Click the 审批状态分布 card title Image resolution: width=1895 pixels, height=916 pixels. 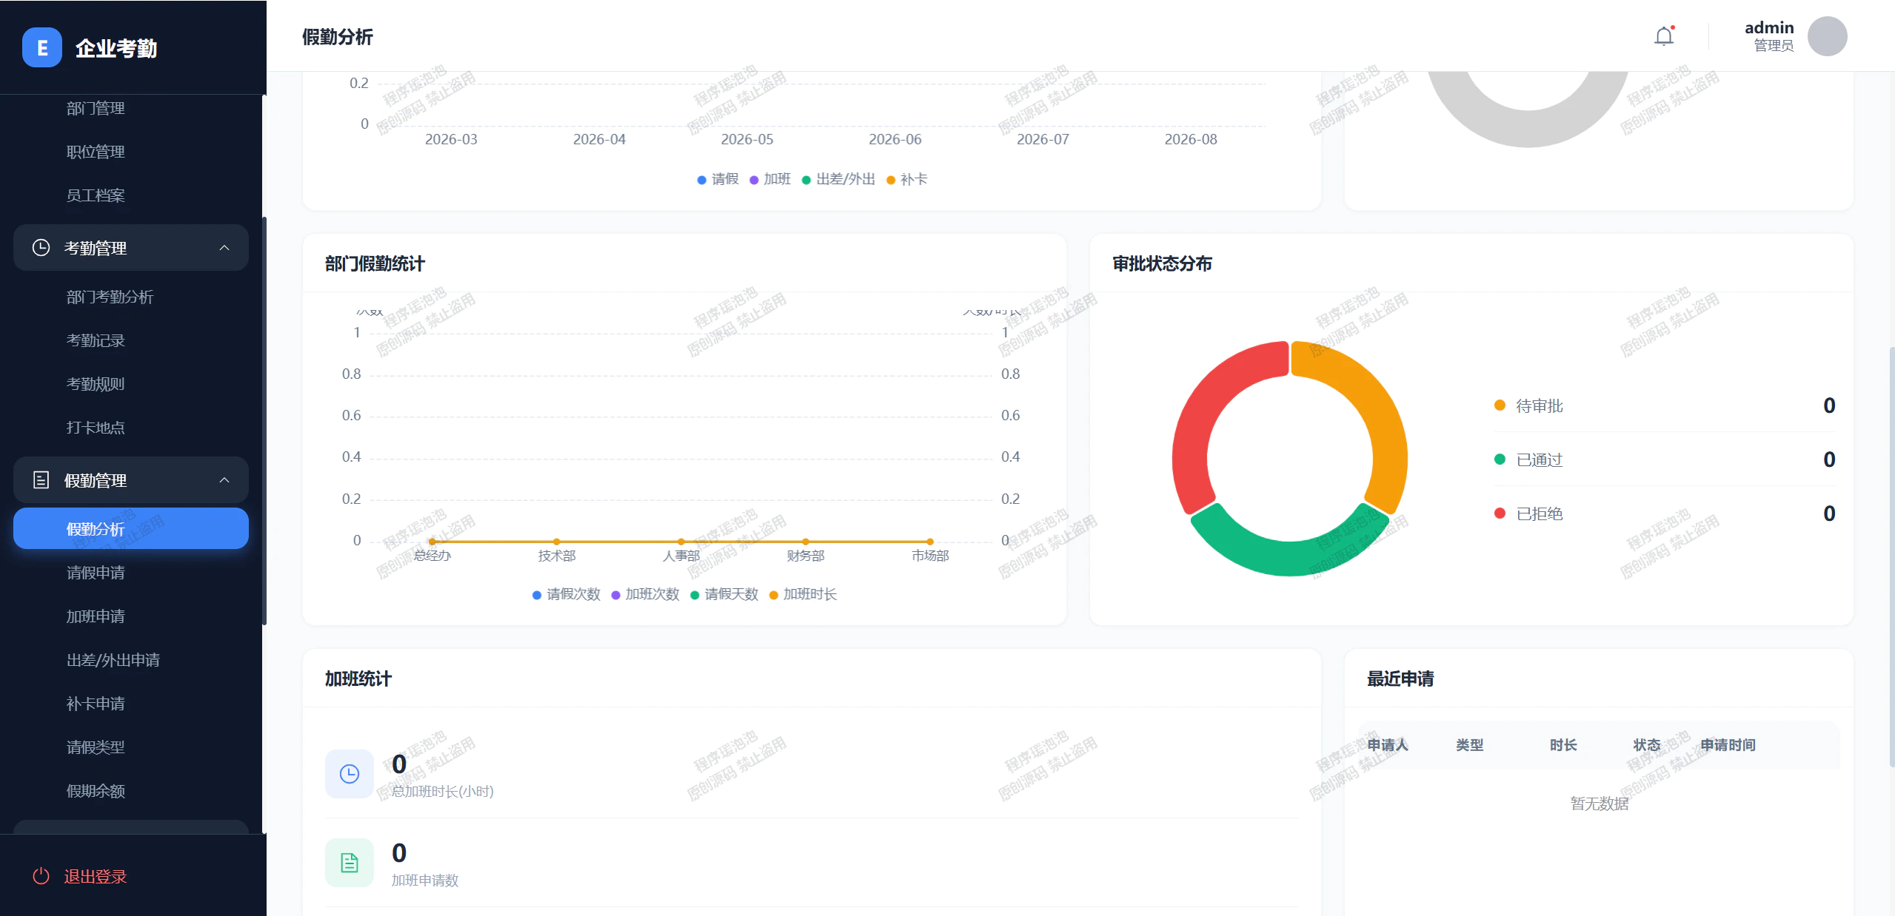(x=1162, y=263)
